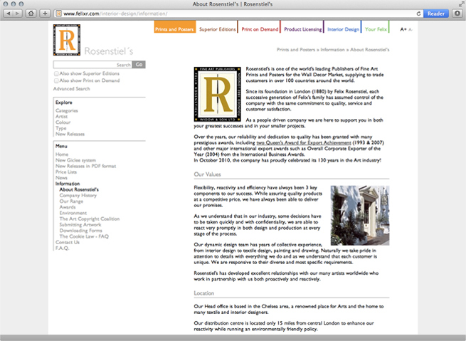Click the Safari back arrow button

click(8, 14)
